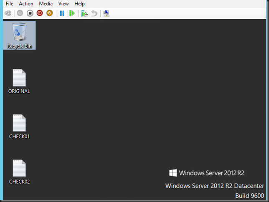269x202 pixels.
Task: Create a checkpoint using toolbar icon
Action: click(x=84, y=13)
